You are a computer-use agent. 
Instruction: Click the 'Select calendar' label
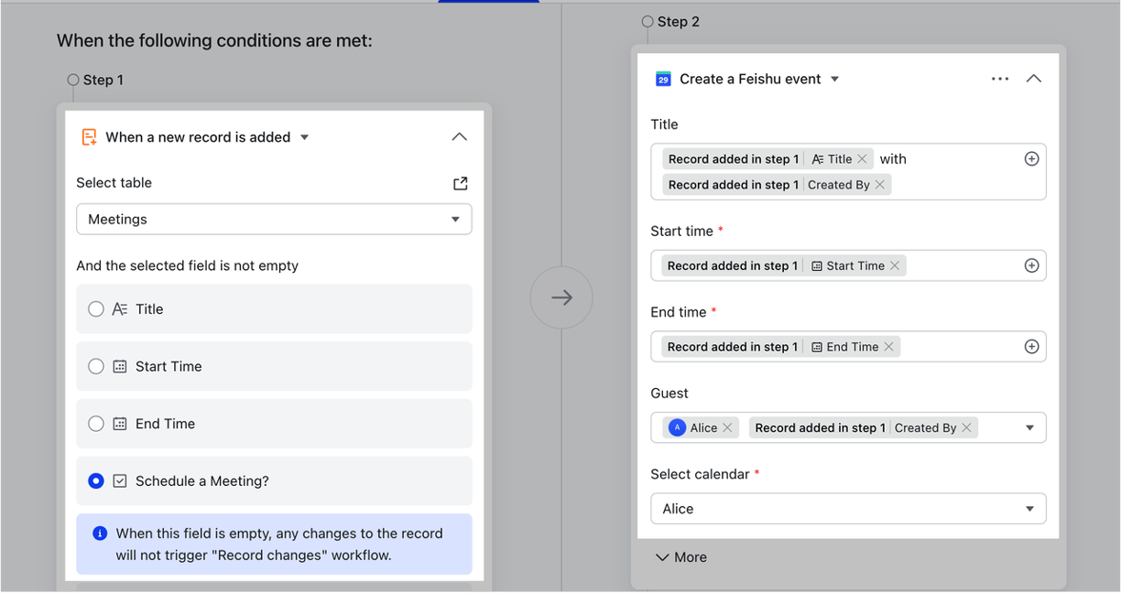pos(701,475)
